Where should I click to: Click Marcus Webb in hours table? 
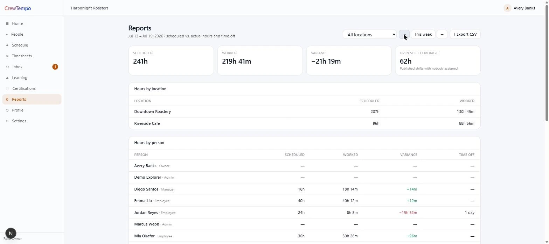click(x=146, y=224)
